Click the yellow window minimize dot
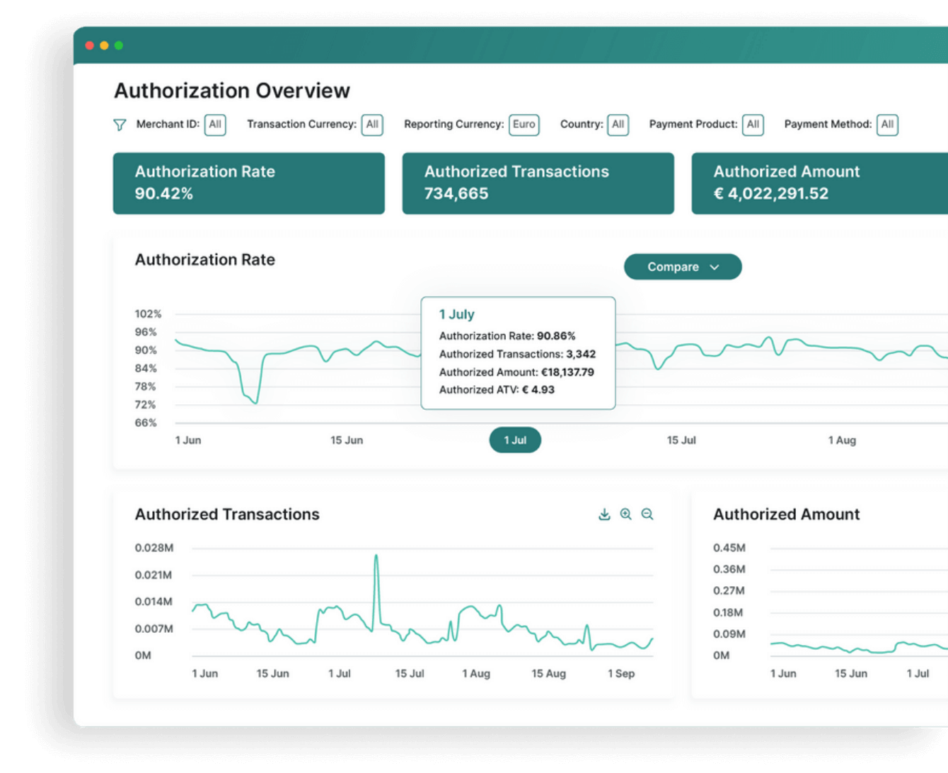 point(104,45)
